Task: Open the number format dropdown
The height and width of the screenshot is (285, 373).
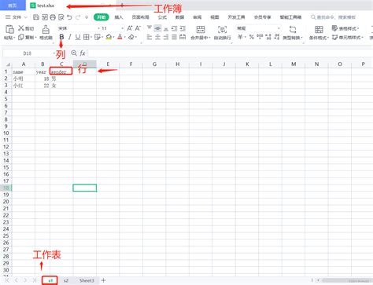Action: pos(279,28)
